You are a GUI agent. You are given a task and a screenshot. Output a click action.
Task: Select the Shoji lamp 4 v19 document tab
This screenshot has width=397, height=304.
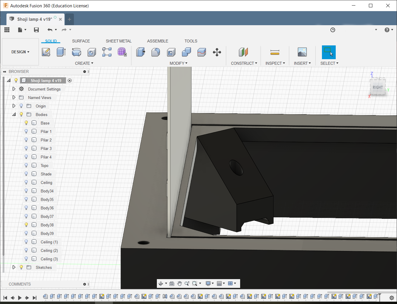click(x=35, y=19)
